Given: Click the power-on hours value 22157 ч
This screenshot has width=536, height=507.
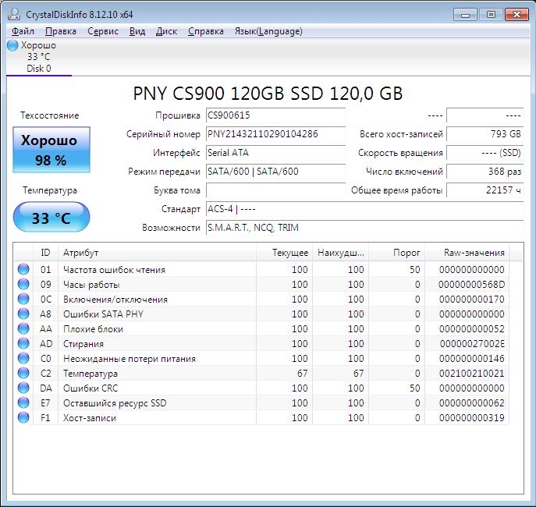Looking at the screenshot, I should tap(485, 190).
